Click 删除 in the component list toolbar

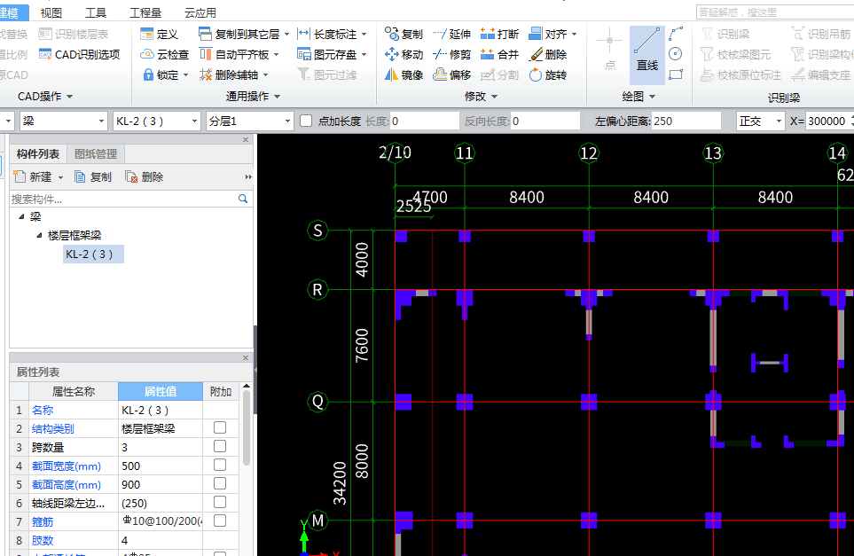(x=145, y=177)
